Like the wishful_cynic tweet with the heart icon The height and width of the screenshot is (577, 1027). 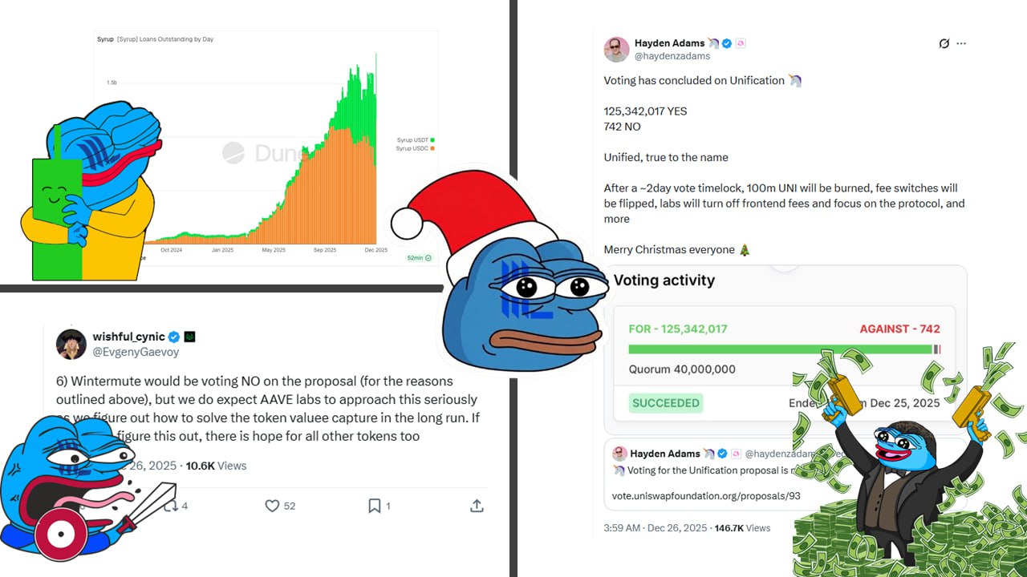click(272, 506)
